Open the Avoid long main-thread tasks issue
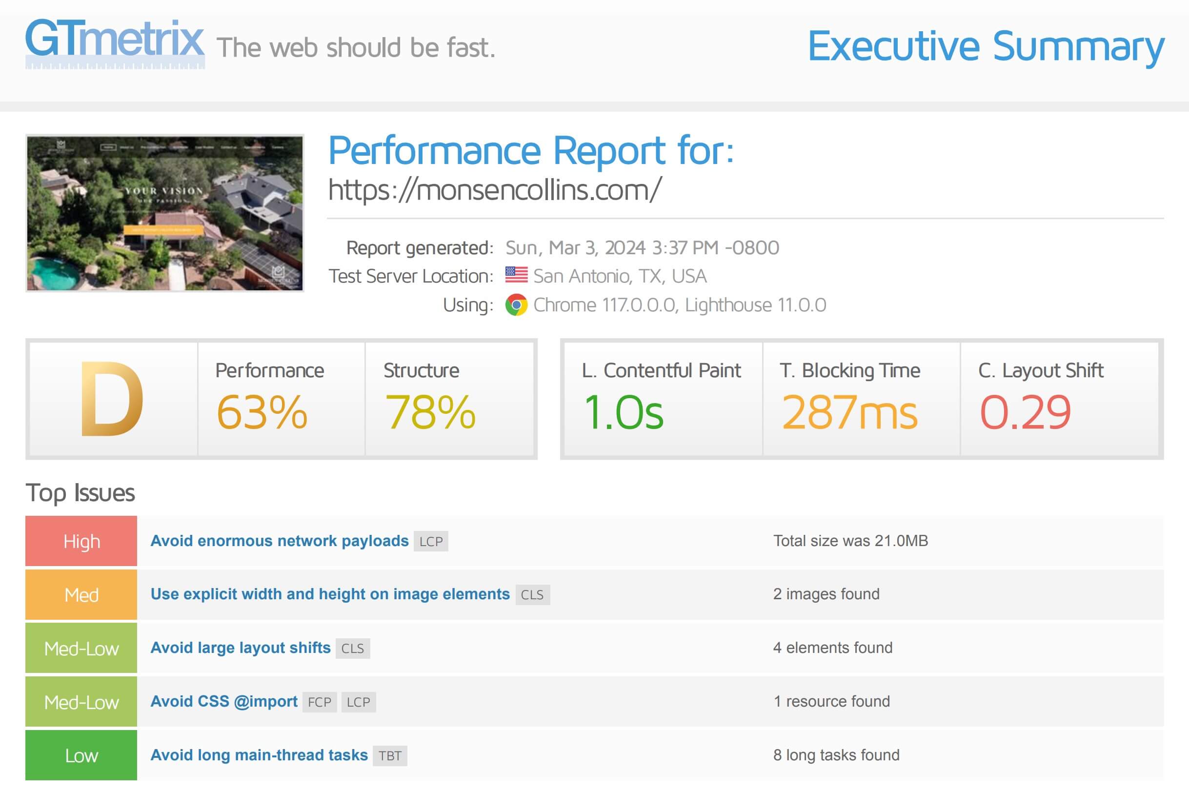 (x=259, y=755)
